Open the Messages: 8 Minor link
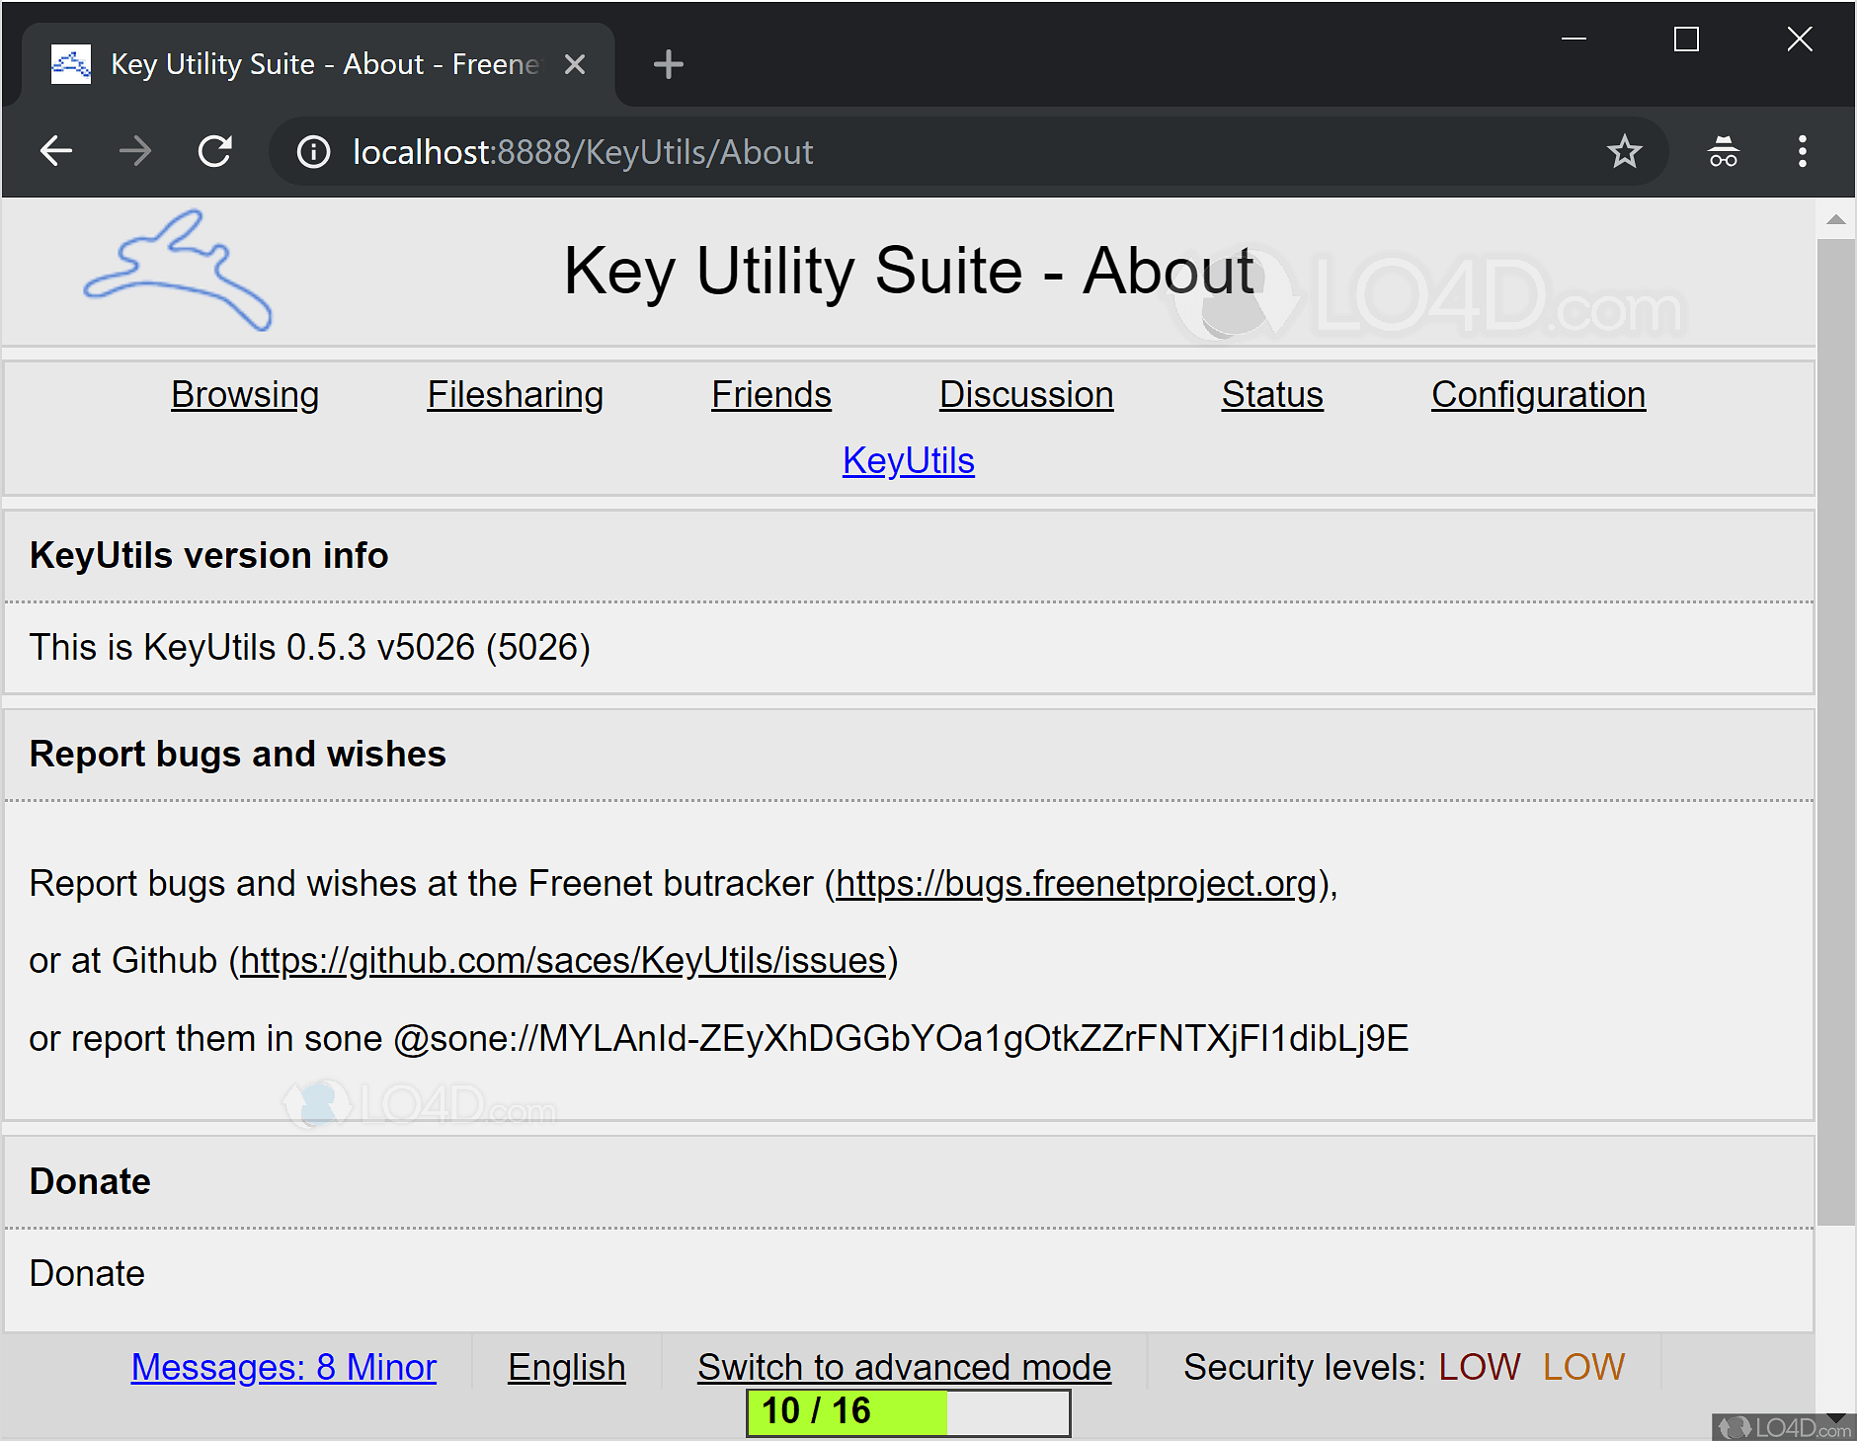The width and height of the screenshot is (1857, 1441). tap(283, 1368)
